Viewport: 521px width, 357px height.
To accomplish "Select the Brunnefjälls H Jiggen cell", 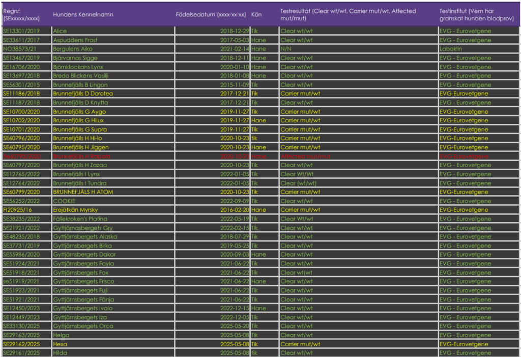I will pos(113,147).
